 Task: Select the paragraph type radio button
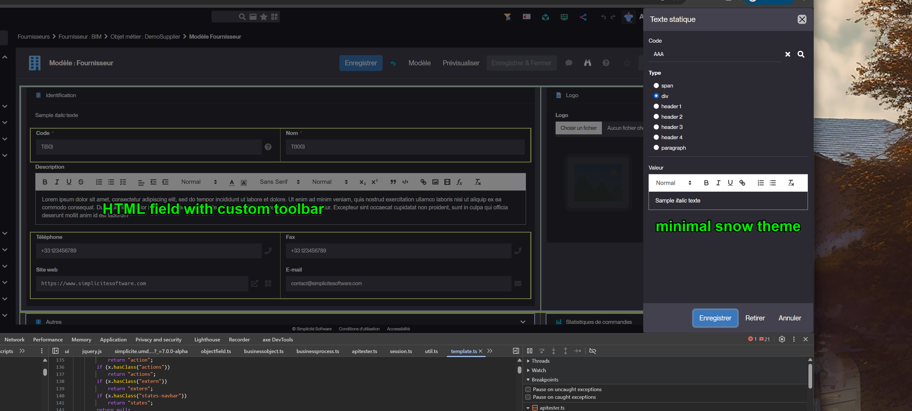point(656,148)
